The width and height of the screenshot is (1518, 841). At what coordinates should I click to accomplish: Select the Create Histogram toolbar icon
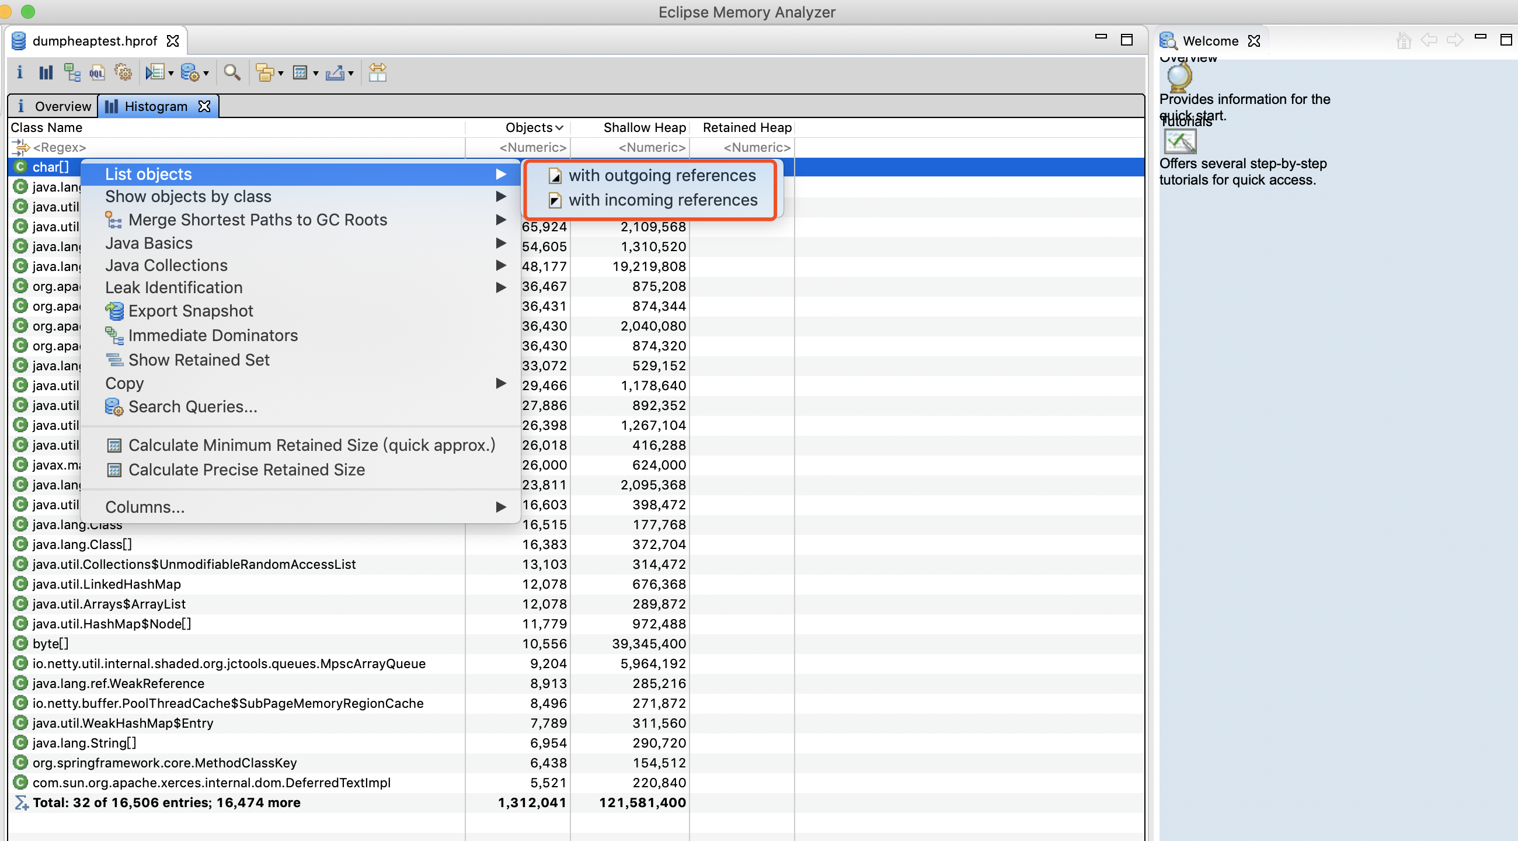point(46,72)
